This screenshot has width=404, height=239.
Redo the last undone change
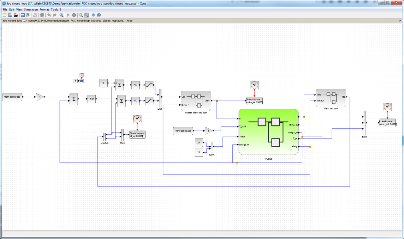(x=54, y=15)
